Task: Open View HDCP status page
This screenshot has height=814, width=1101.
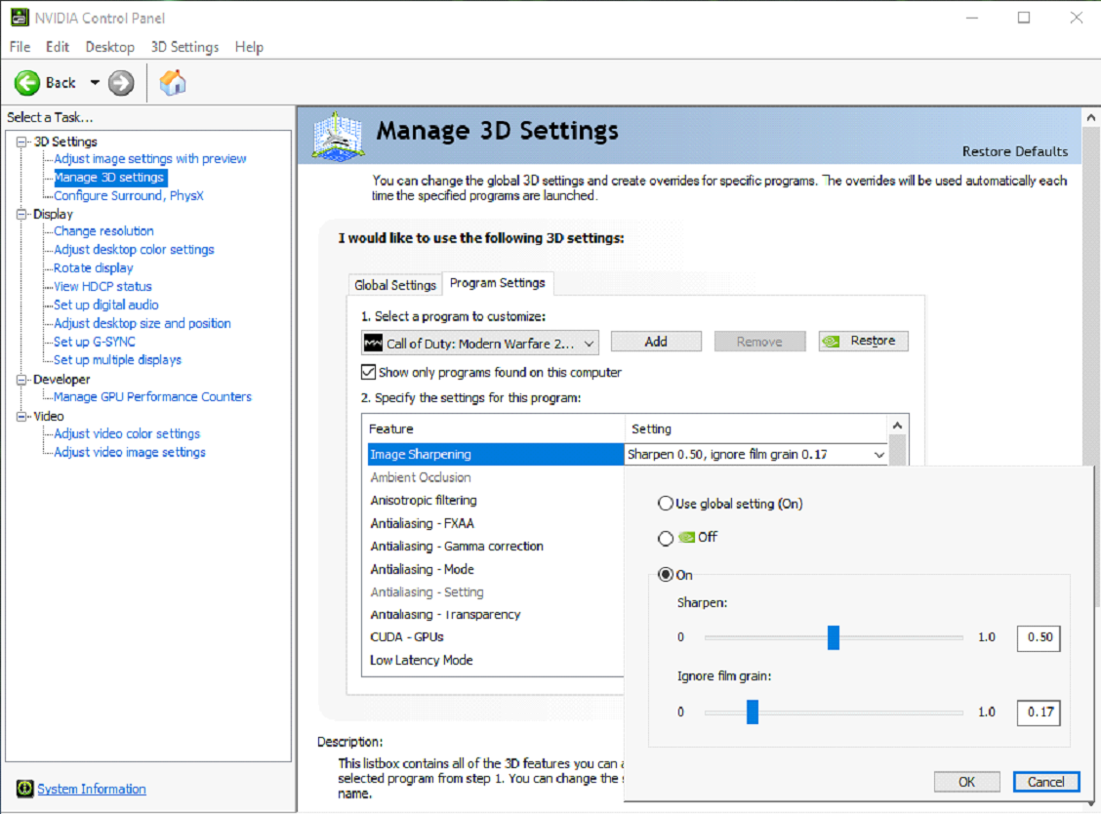Action: tap(102, 286)
